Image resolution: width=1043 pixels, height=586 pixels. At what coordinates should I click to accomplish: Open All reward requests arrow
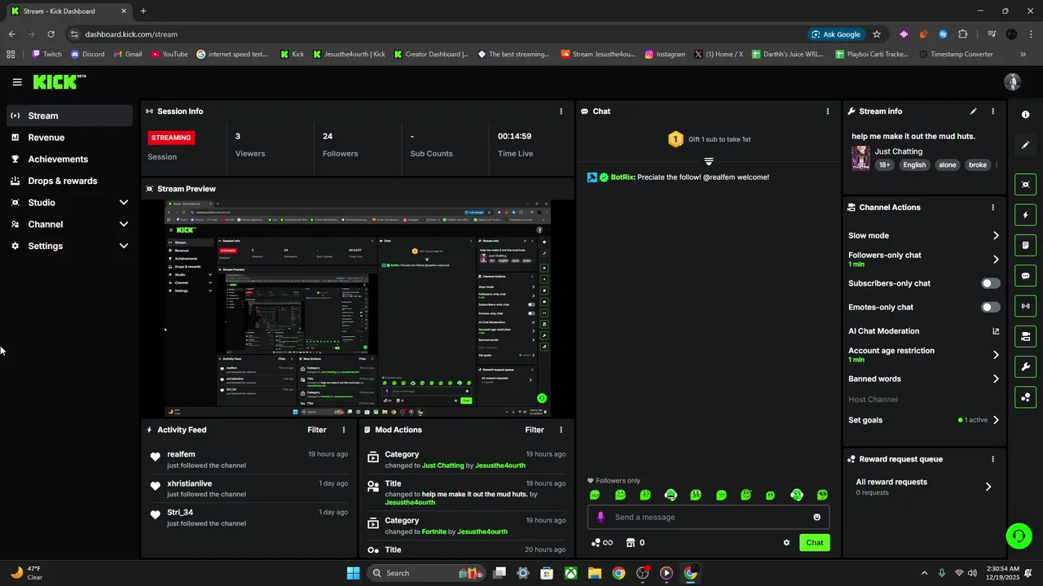[988, 487]
